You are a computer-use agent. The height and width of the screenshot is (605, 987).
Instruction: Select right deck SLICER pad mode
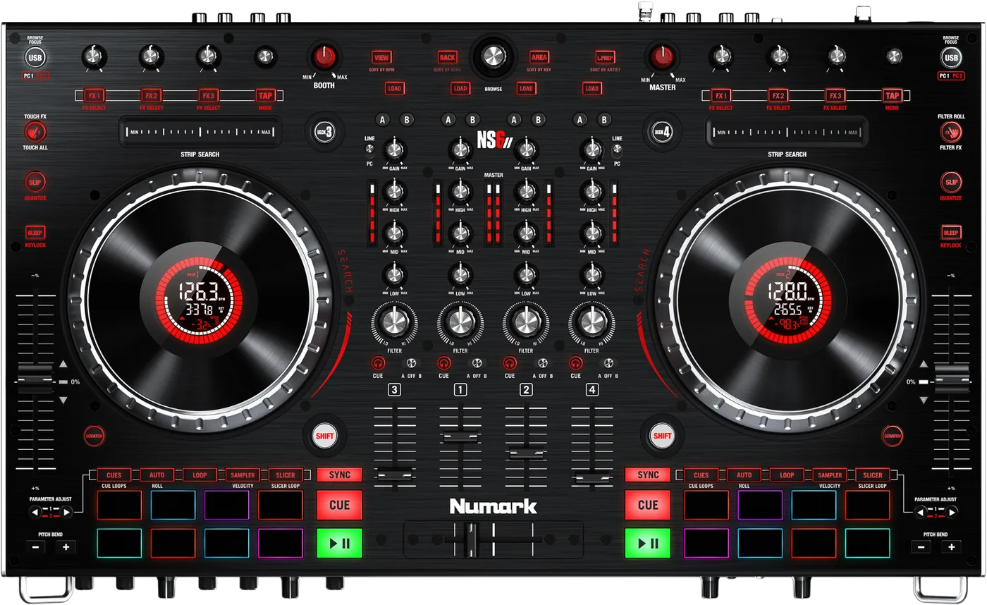coord(873,475)
